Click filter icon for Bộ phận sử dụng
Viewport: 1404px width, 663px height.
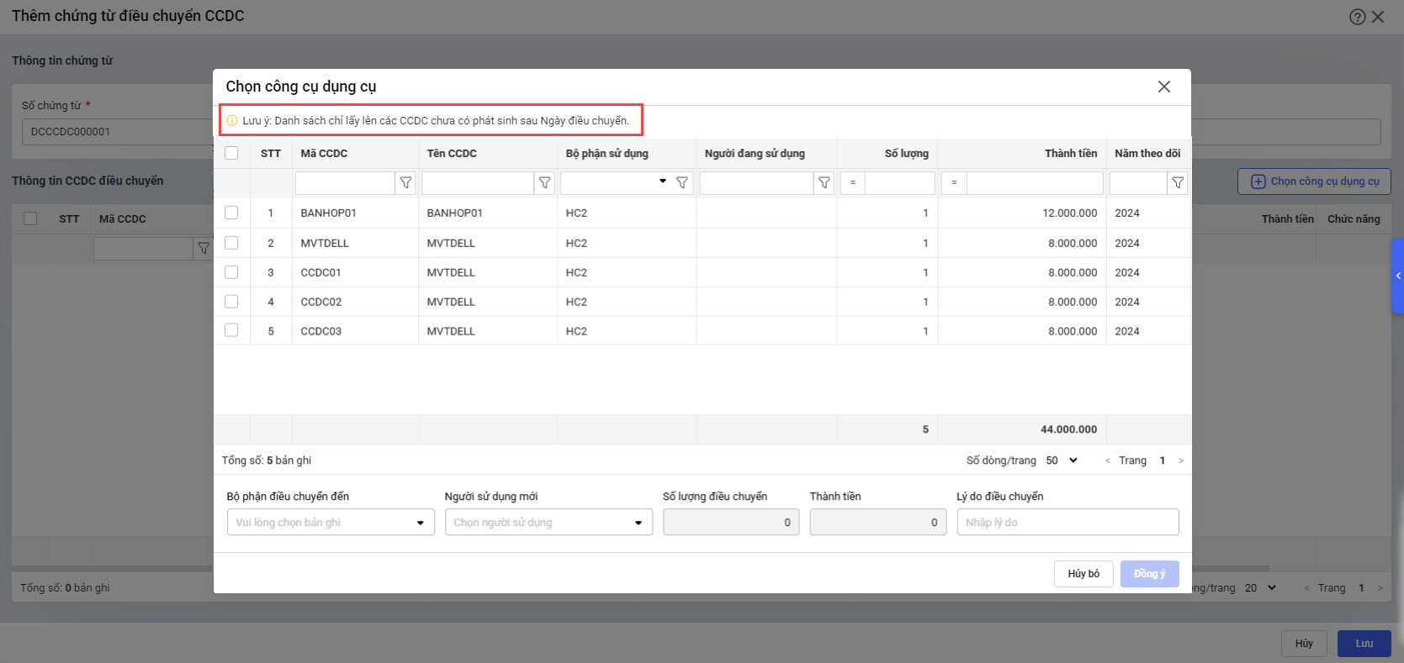tap(682, 183)
